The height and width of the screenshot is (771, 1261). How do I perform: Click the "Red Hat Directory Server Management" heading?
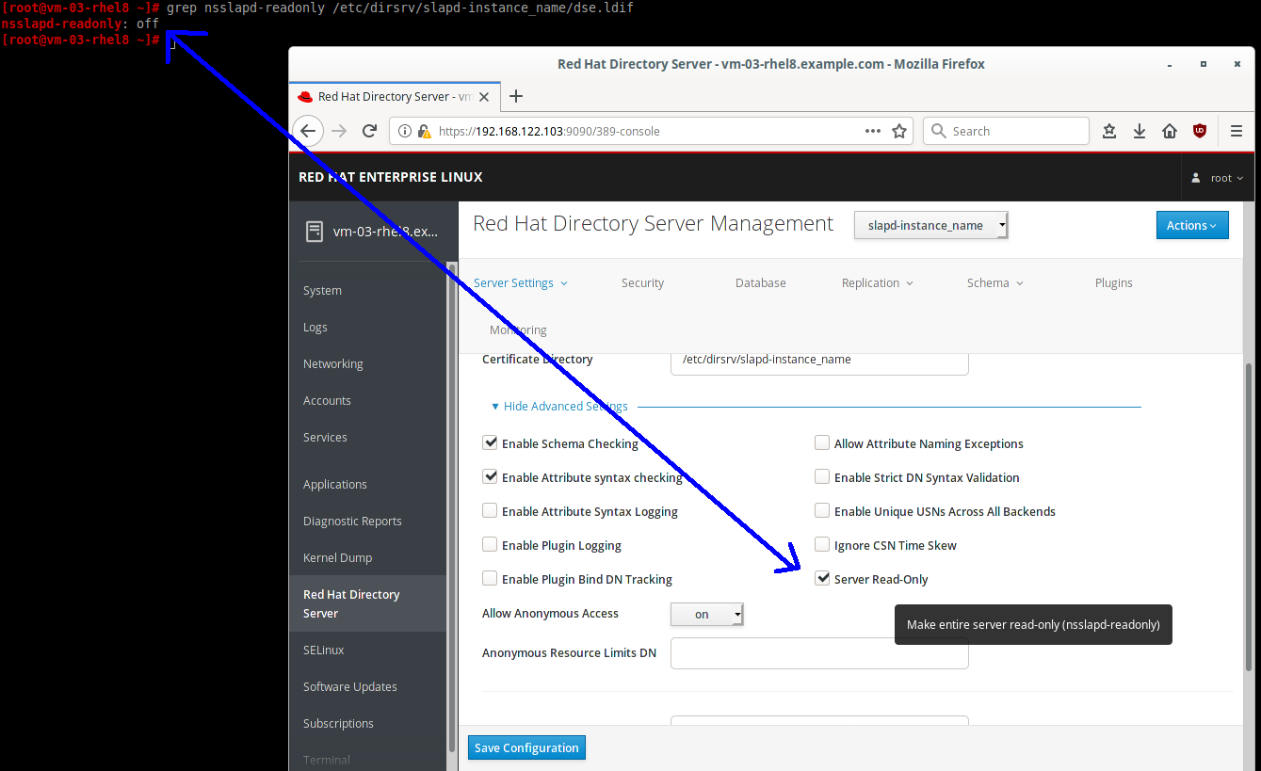coord(654,224)
